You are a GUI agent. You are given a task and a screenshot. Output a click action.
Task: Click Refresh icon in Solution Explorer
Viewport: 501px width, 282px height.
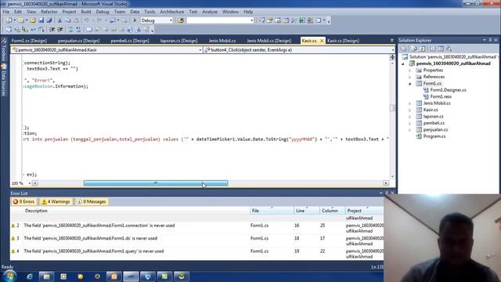pyautogui.click(x=422, y=49)
